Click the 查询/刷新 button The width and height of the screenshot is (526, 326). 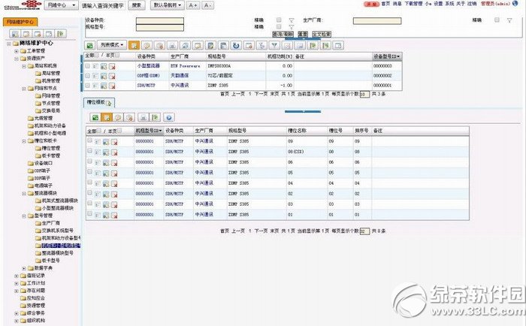pyautogui.click(x=283, y=35)
